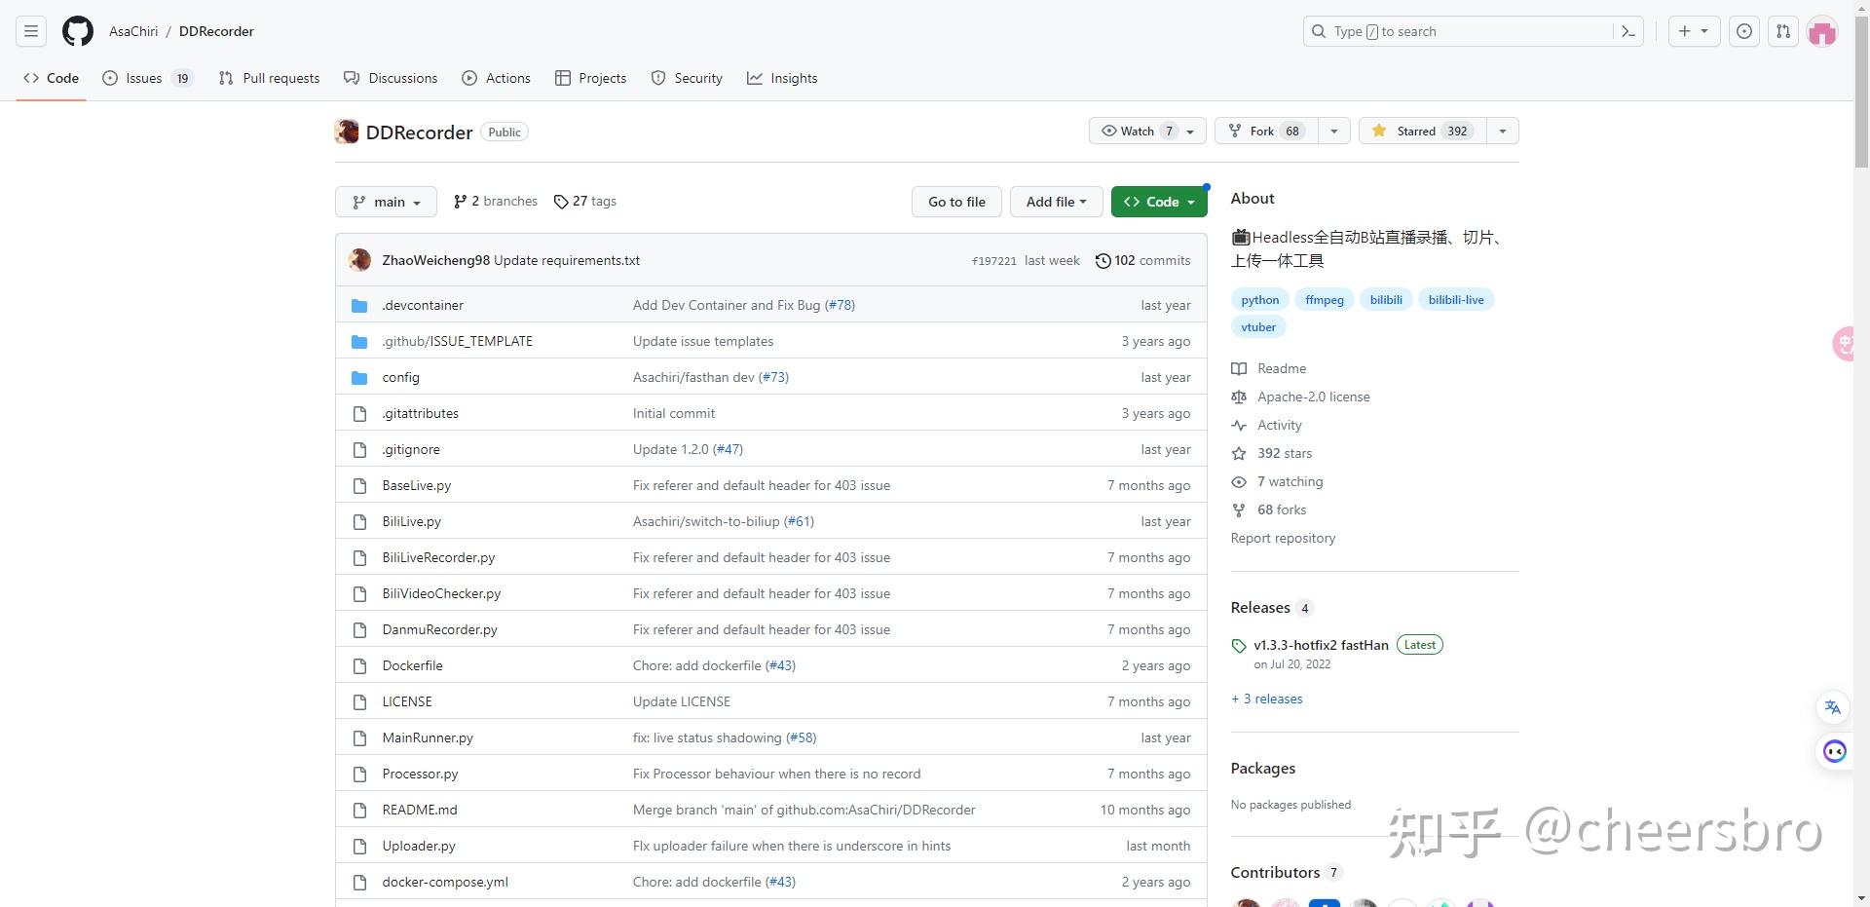Open the Releases section heading

pyautogui.click(x=1260, y=607)
